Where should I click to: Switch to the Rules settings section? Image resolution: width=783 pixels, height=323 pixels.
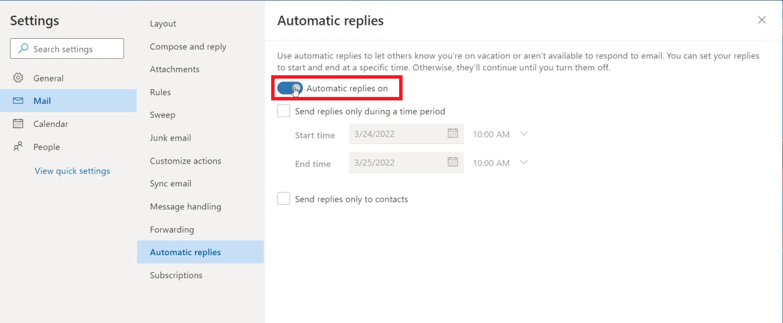point(160,92)
